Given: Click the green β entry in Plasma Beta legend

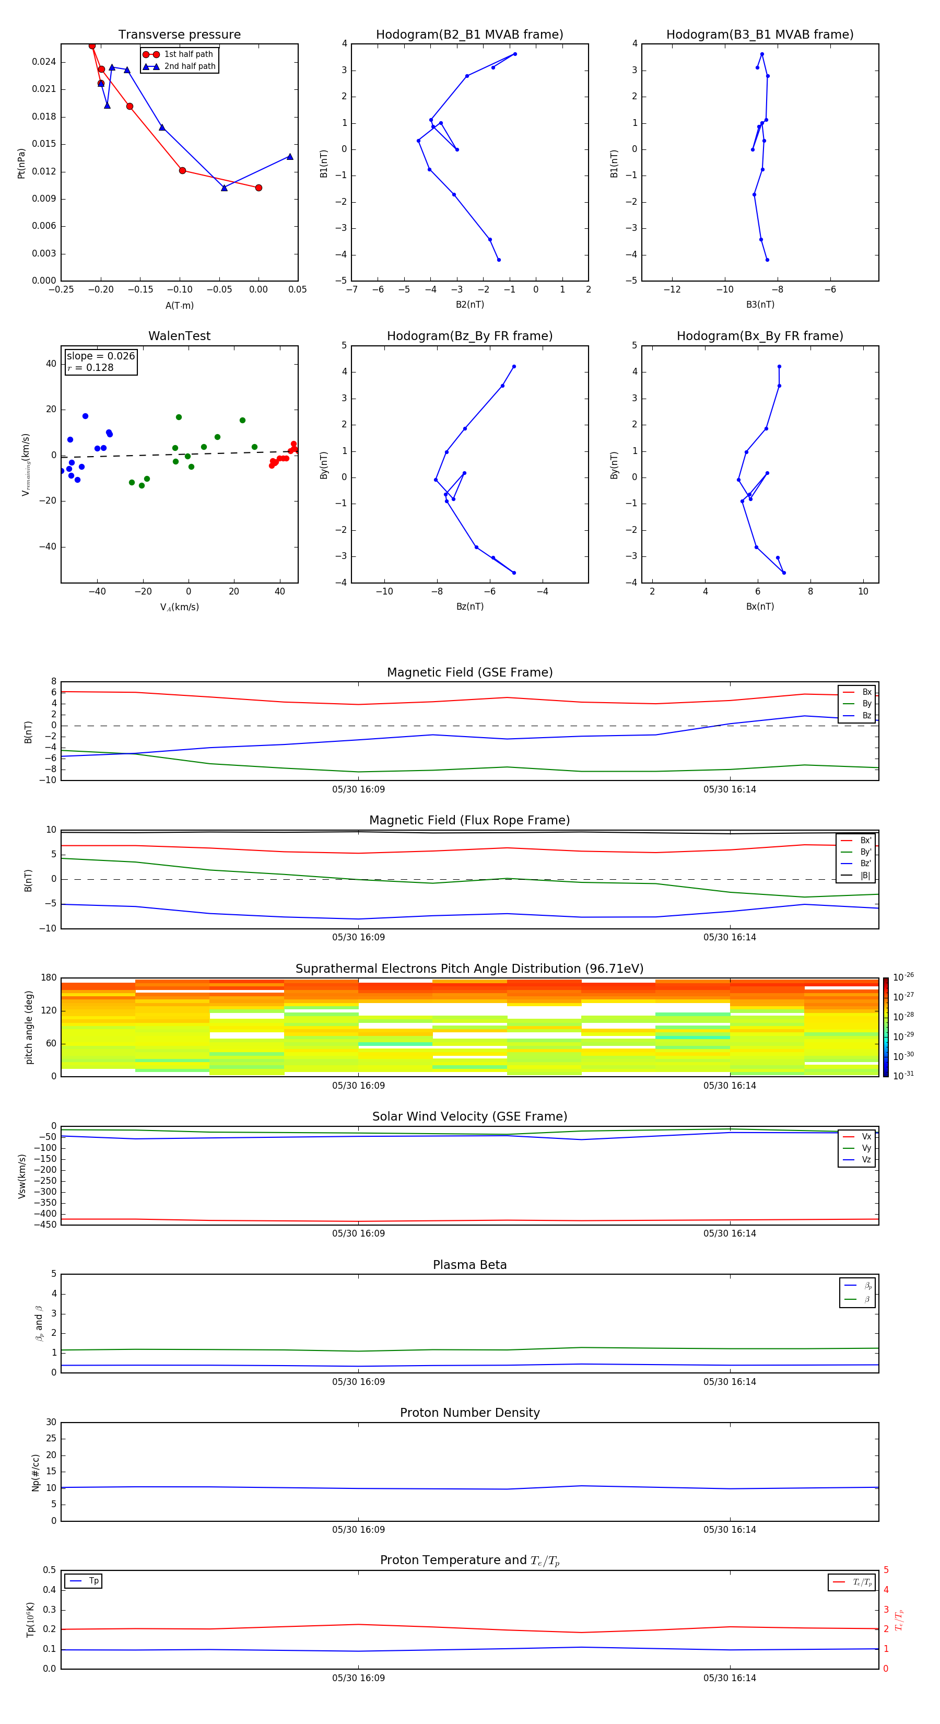Looking at the screenshot, I should point(857,1299).
